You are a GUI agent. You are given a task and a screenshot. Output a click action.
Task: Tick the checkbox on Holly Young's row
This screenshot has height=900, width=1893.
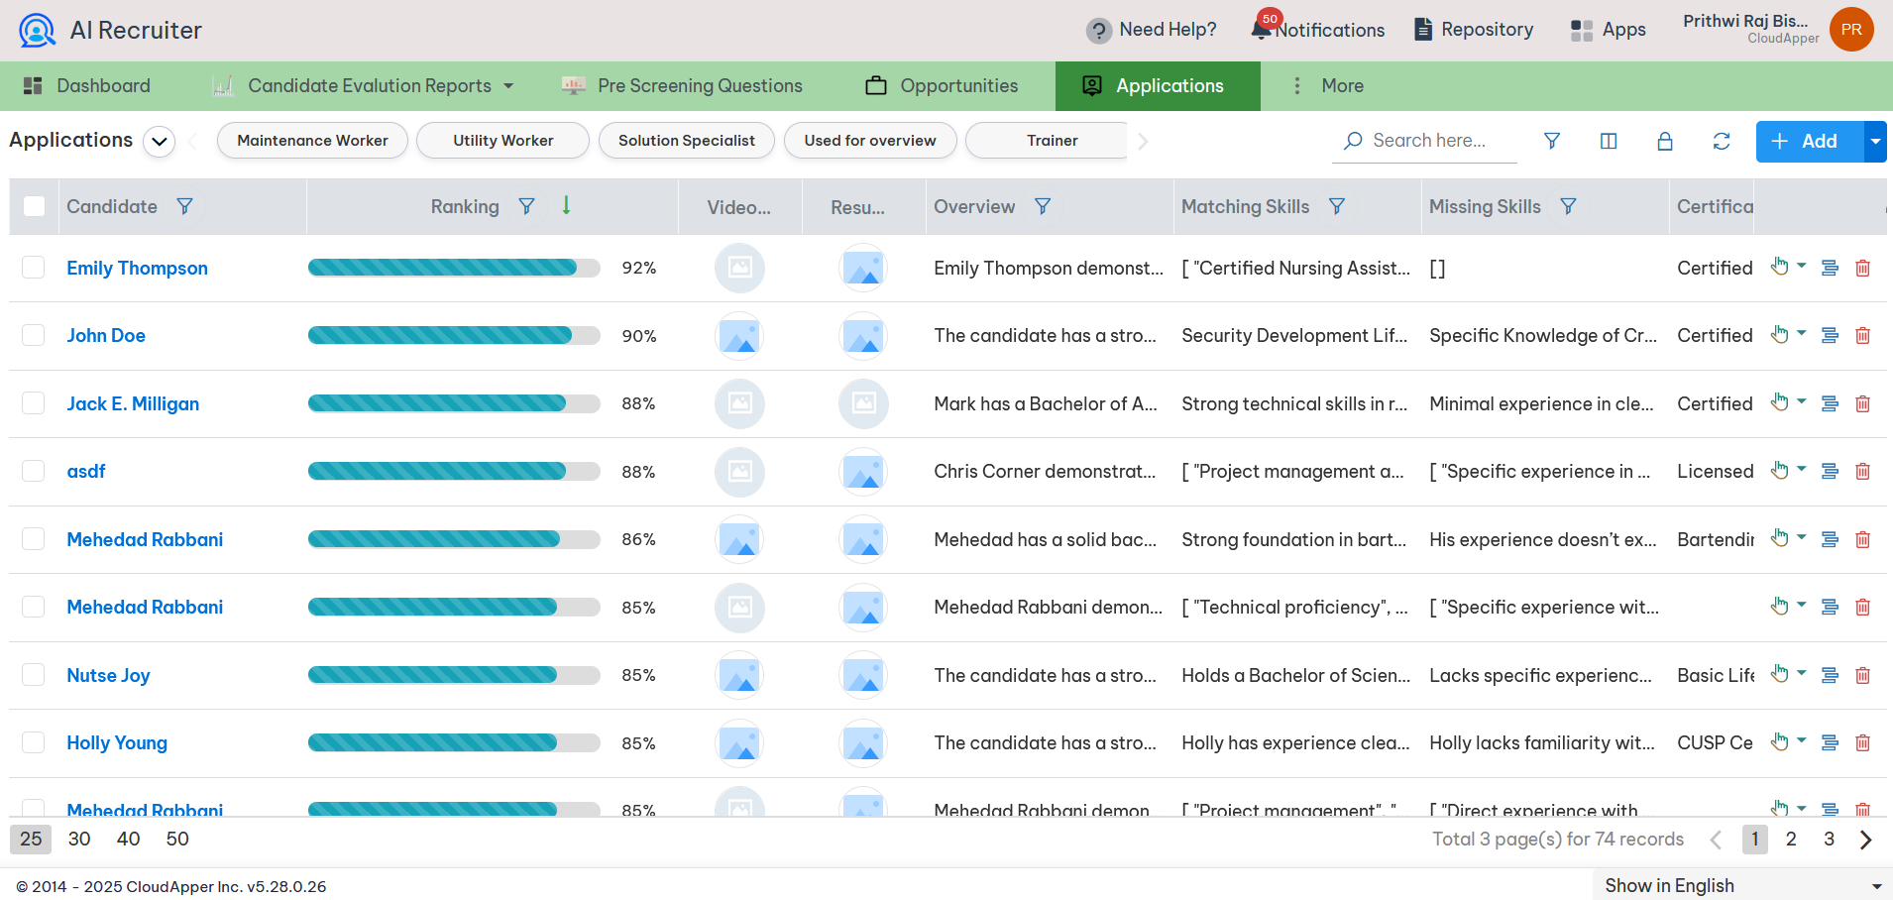tap(33, 741)
